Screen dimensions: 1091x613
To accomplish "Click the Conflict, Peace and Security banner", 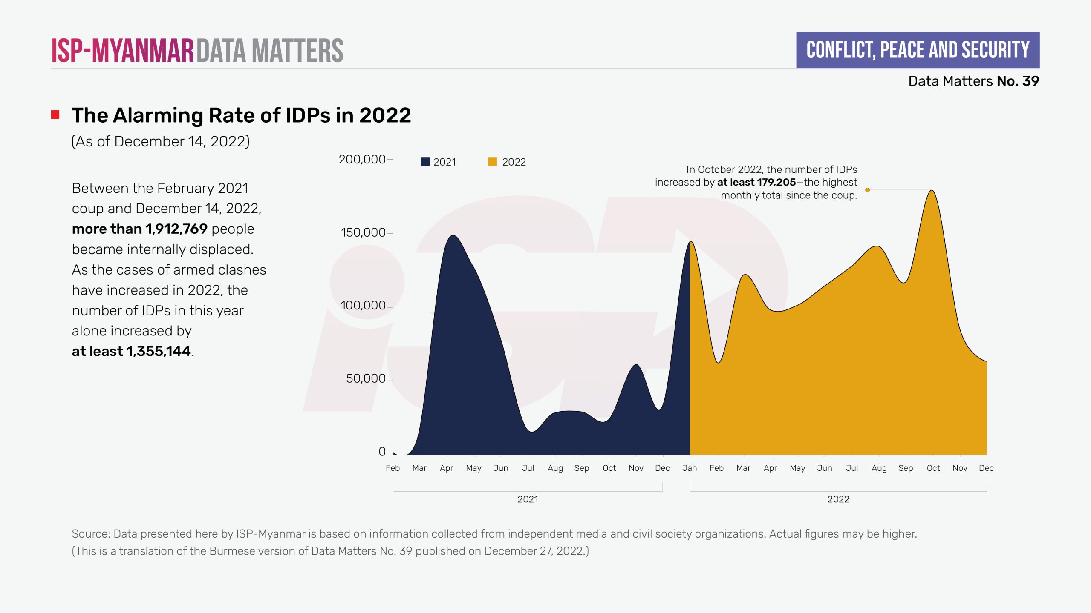I will click(x=918, y=50).
